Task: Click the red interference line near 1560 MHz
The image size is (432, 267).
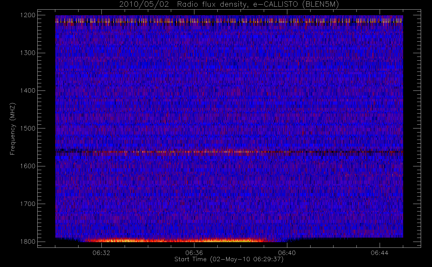Action: [229, 152]
